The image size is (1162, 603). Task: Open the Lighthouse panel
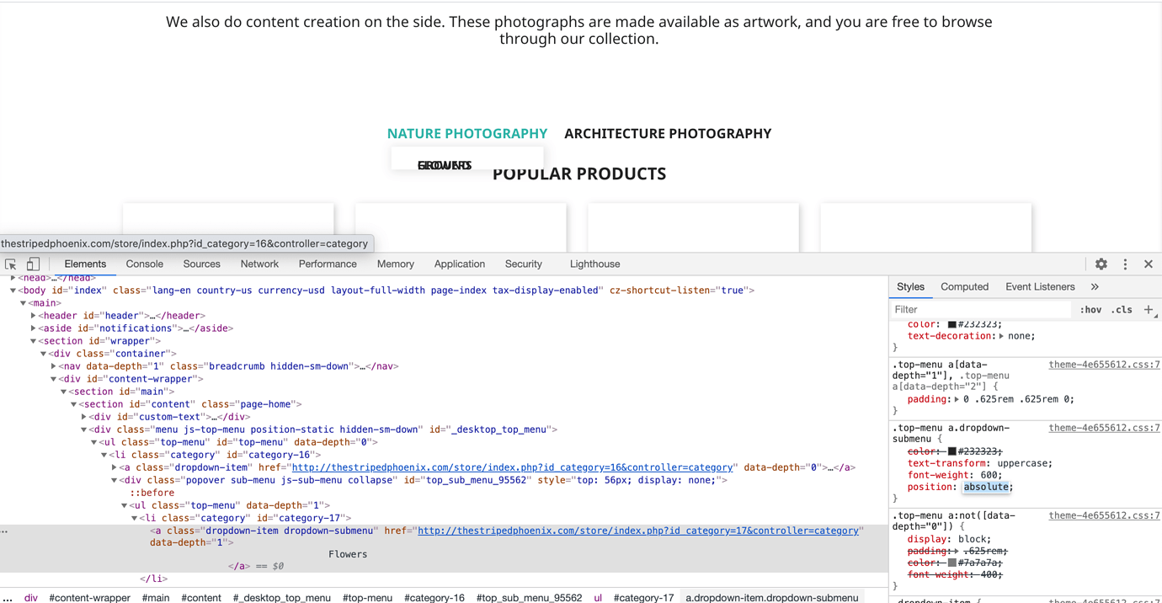tap(594, 264)
